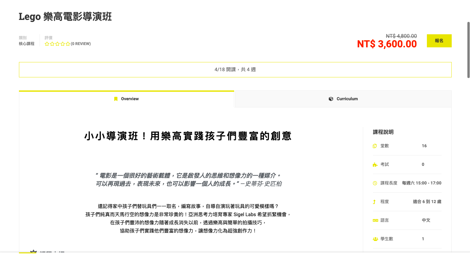The width and height of the screenshot is (470, 254).
Task: Click the 程度 label
Action: pyautogui.click(x=385, y=202)
